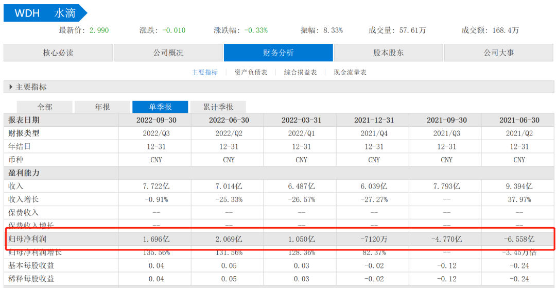View the 综合损益表 link

click(300, 73)
